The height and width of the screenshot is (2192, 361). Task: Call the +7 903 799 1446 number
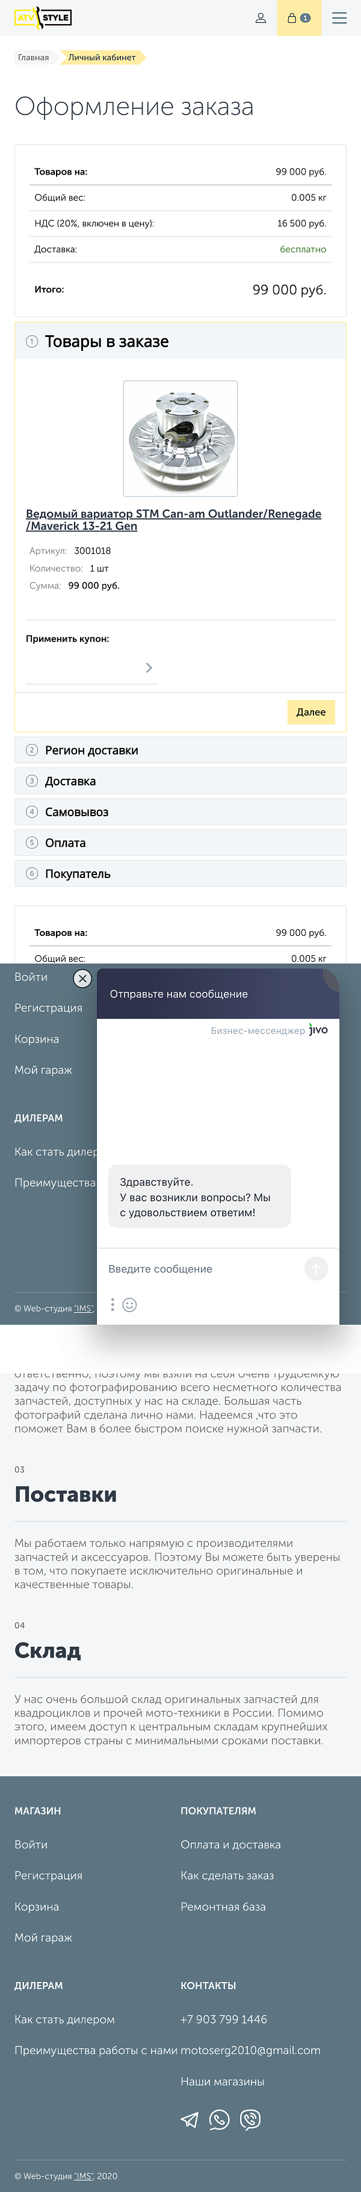[x=224, y=2019]
